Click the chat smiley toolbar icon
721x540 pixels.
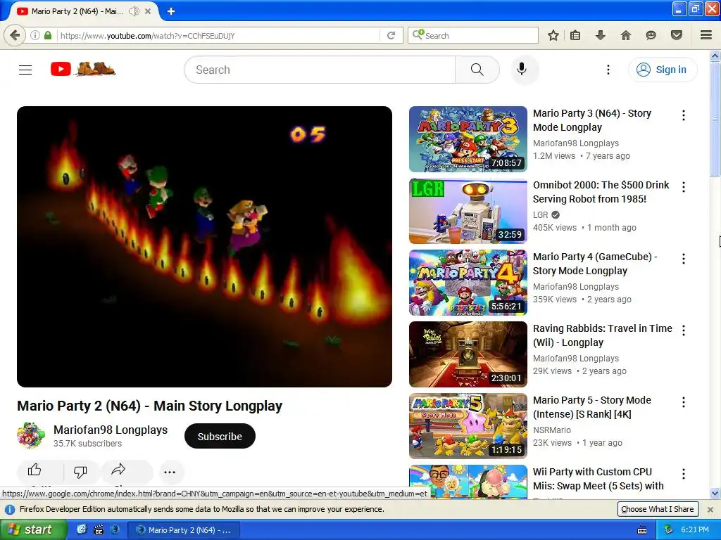[x=651, y=35]
